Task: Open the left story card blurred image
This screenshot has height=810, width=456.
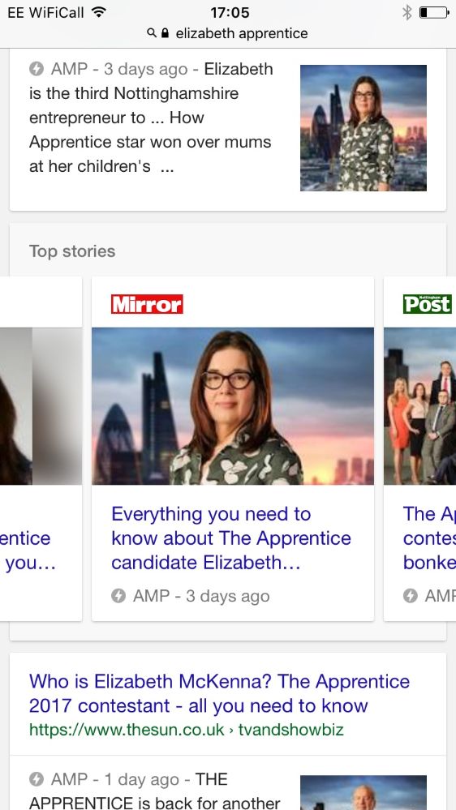Action: pos(41,406)
